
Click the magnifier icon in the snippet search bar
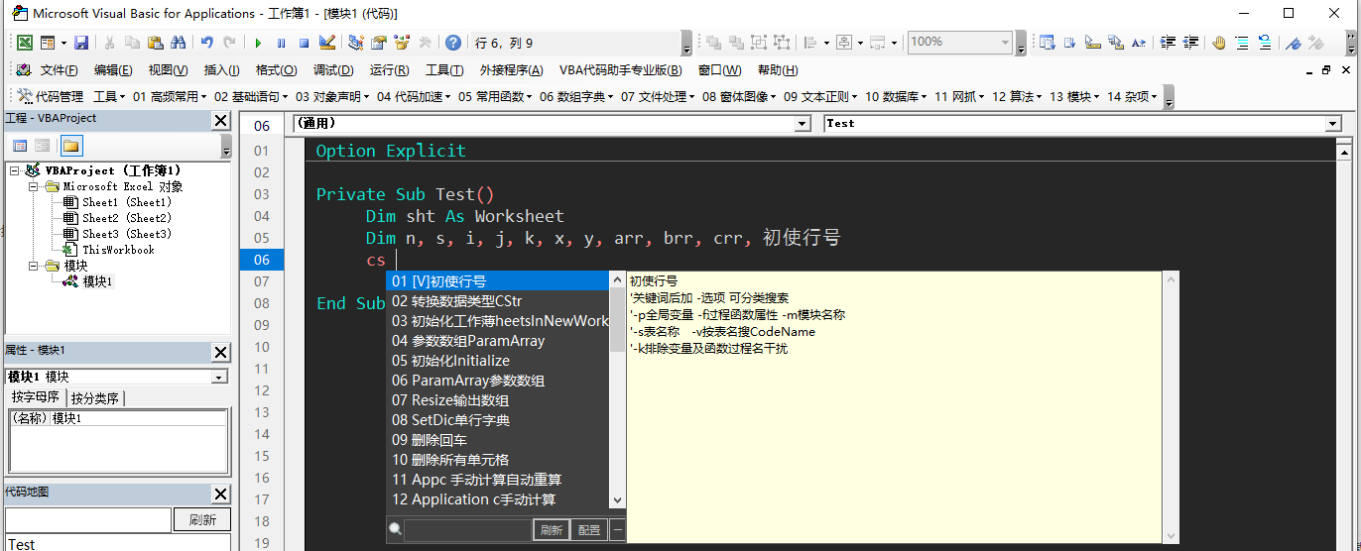pos(396,529)
